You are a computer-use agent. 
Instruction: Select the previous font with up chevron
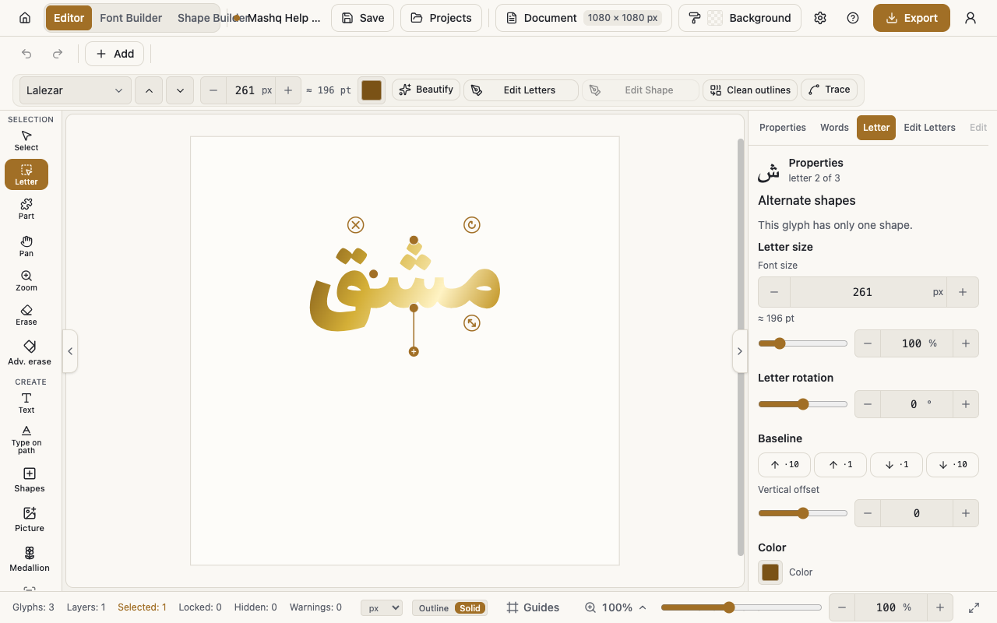coord(149,90)
